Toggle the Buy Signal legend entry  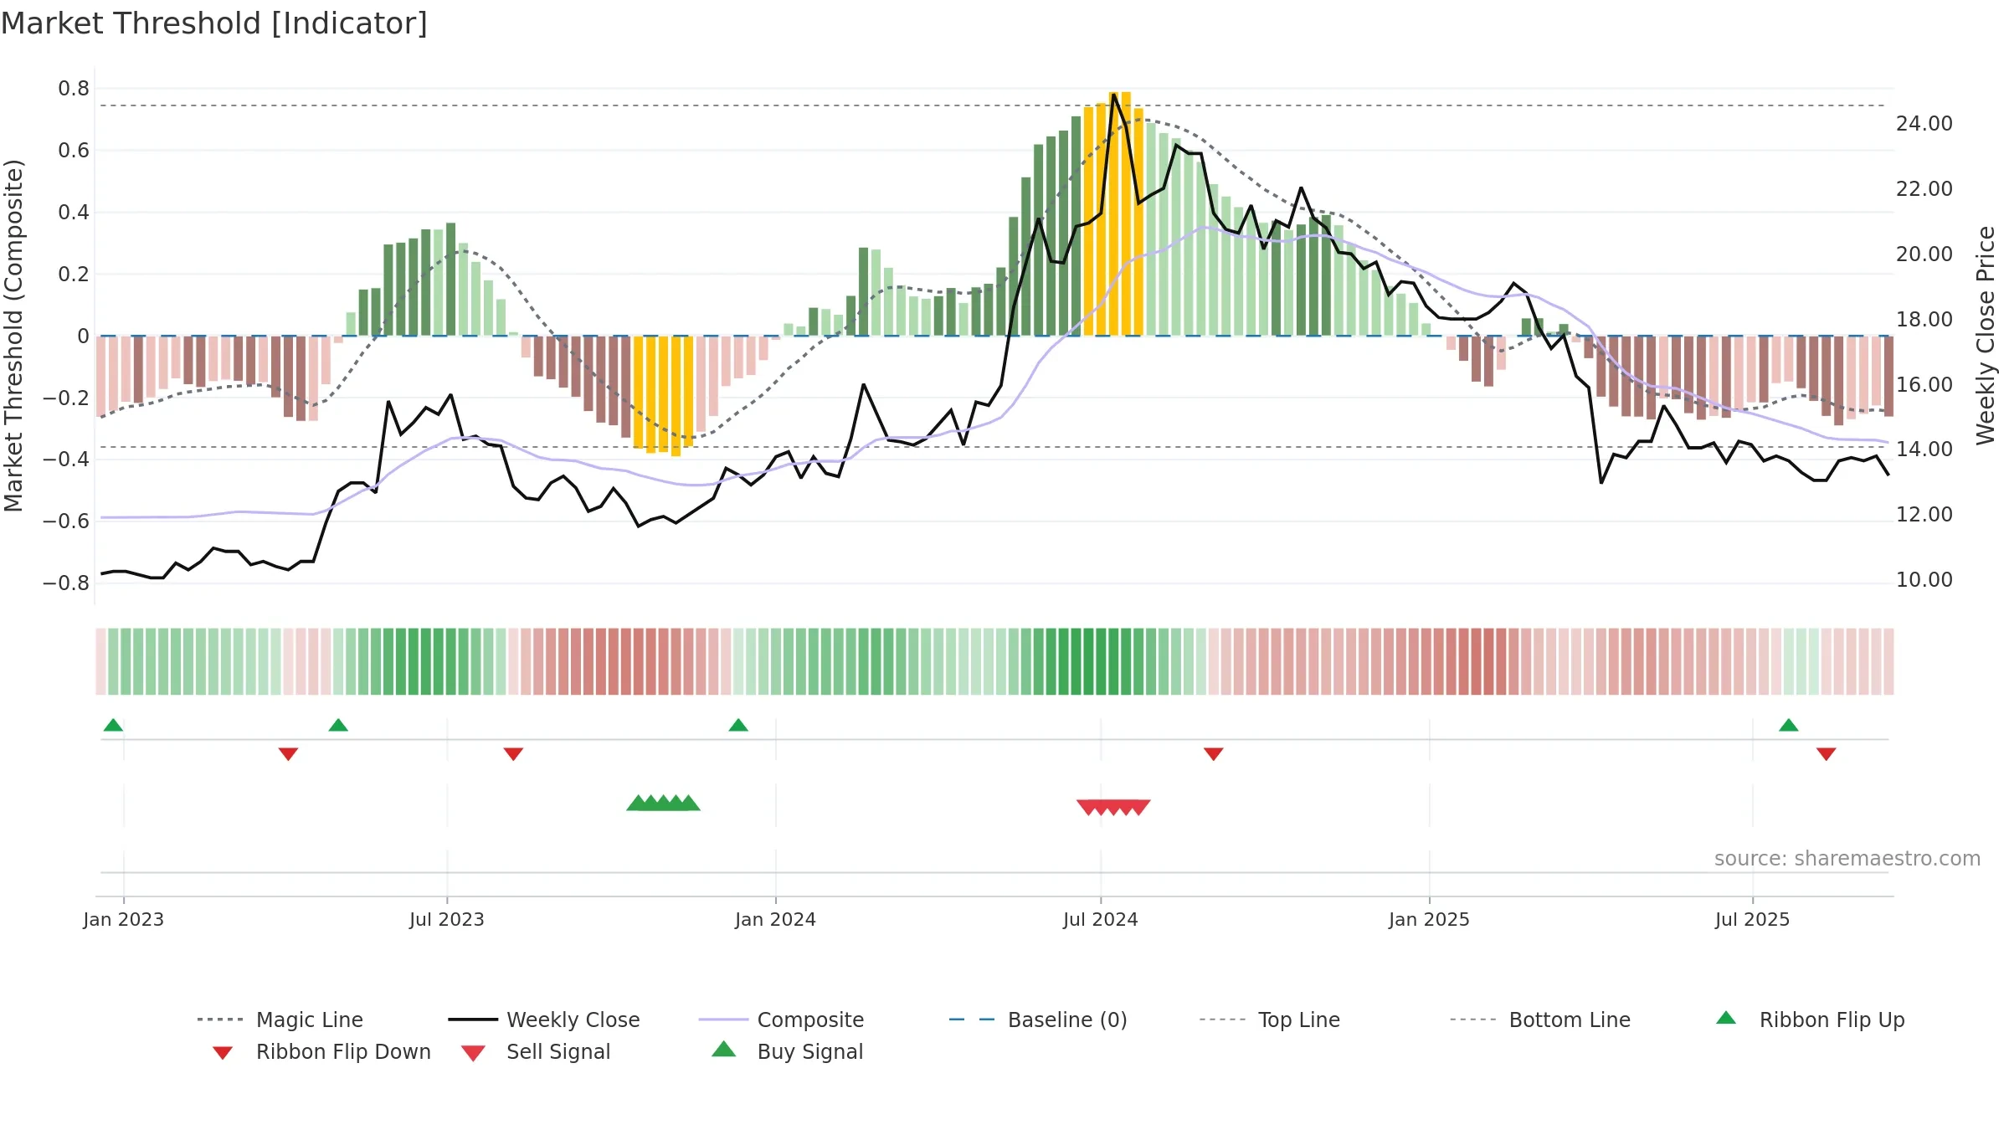(787, 1051)
